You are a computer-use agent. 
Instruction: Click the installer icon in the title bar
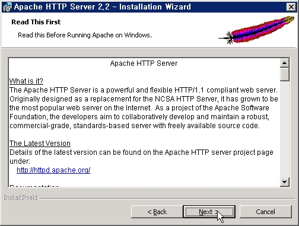pos(8,7)
